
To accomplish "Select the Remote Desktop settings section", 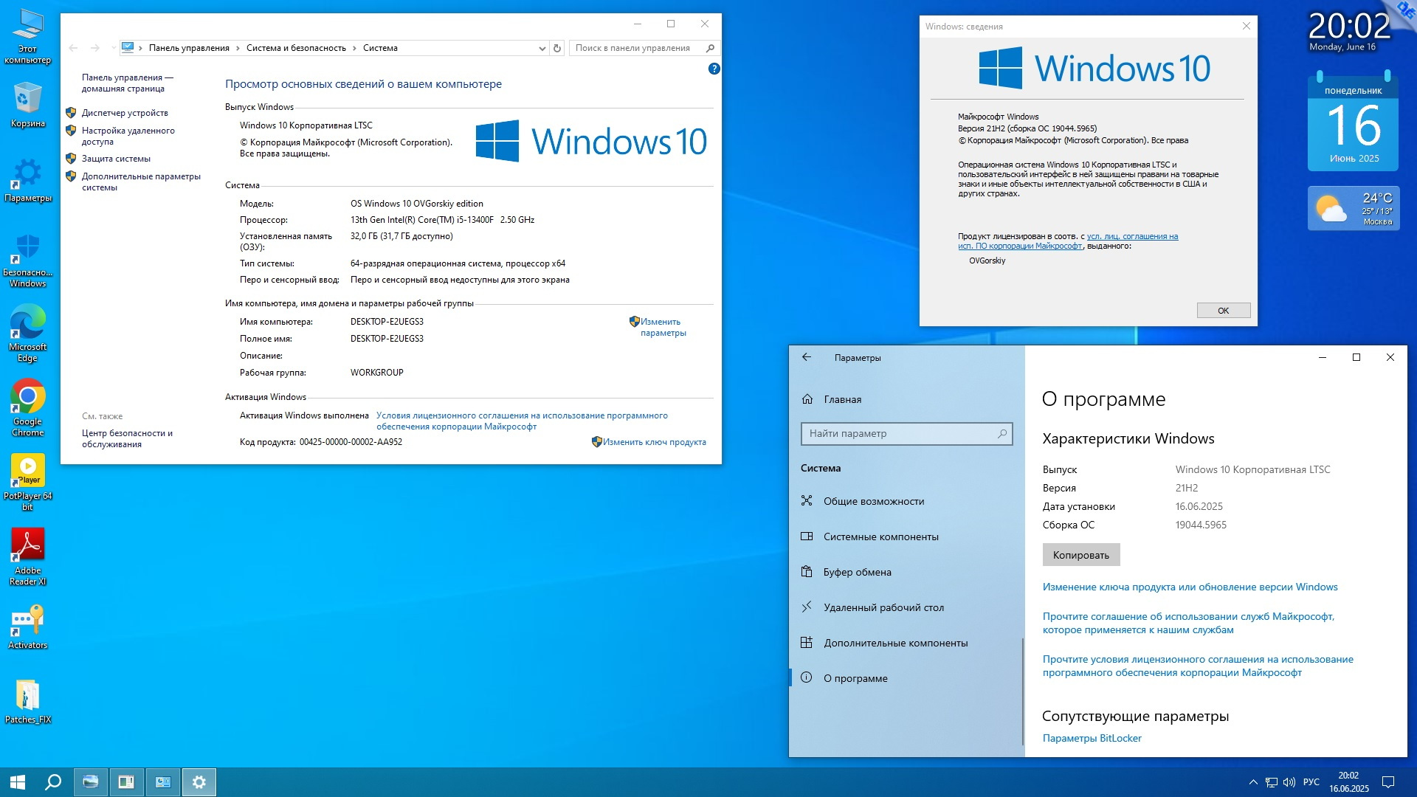I will [883, 607].
